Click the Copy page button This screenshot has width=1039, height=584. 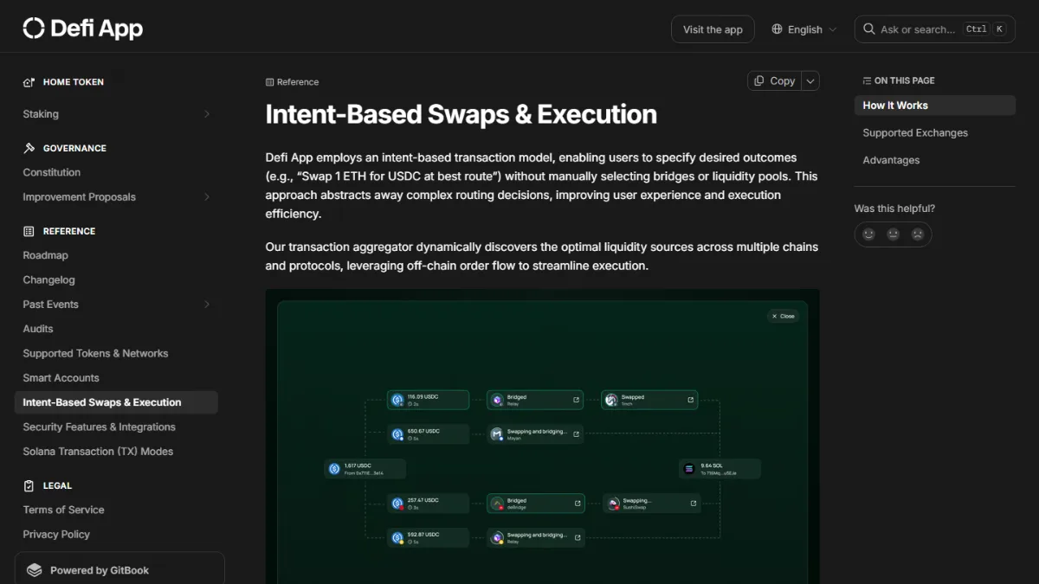tap(774, 80)
